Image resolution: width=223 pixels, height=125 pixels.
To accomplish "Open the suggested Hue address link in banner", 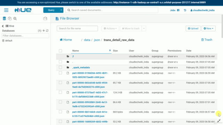I will coord(160,2).
